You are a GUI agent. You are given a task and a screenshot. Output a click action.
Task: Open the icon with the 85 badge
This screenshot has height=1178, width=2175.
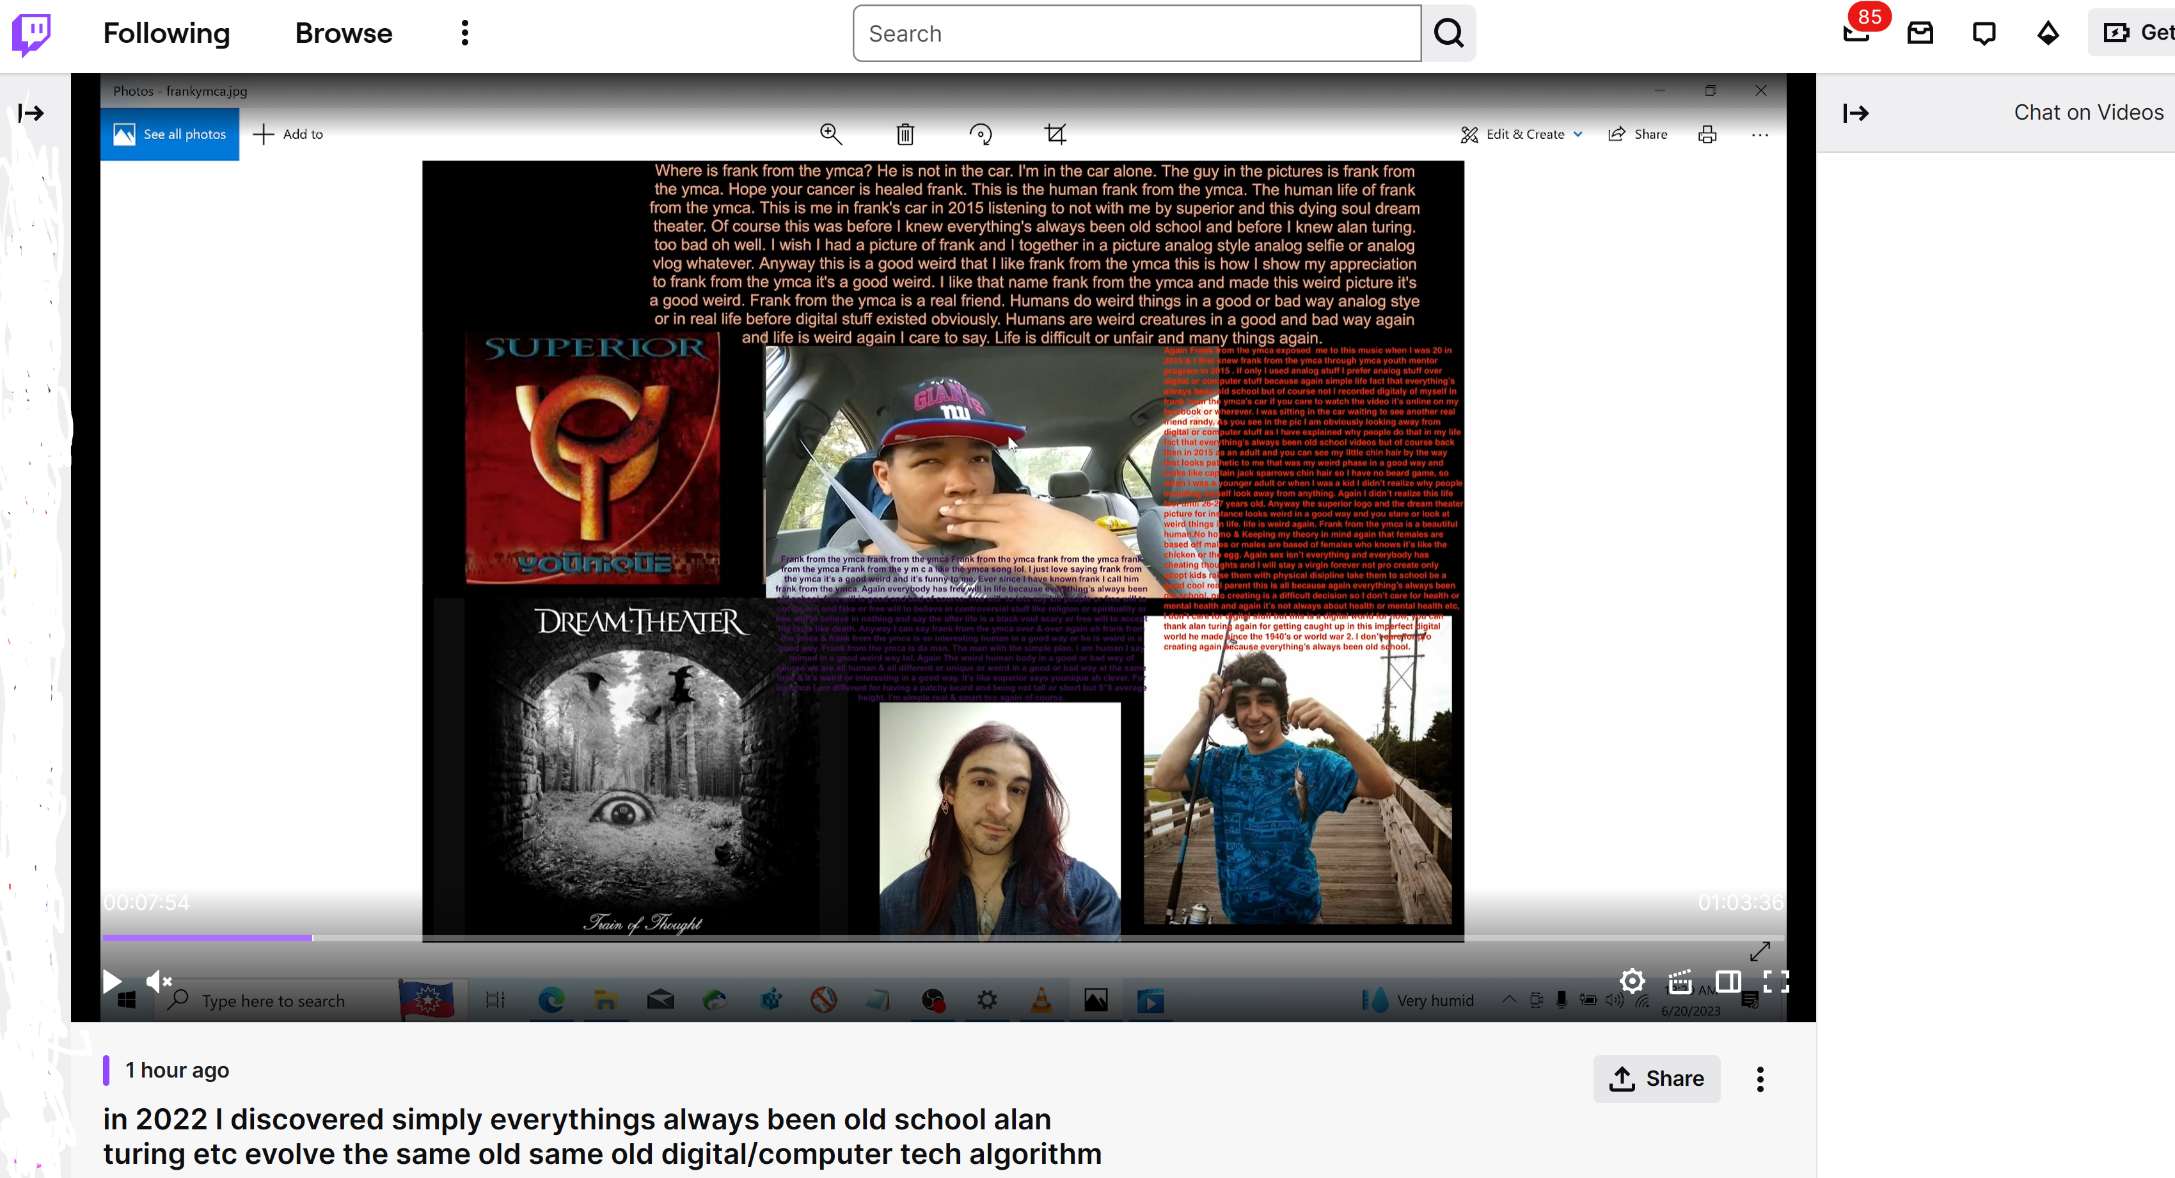tap(1856, 33)
